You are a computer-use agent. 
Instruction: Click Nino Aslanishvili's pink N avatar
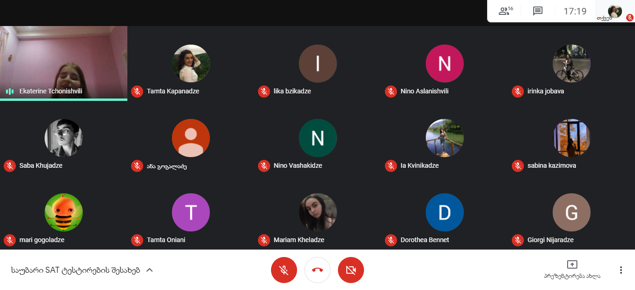click(445, 64)
